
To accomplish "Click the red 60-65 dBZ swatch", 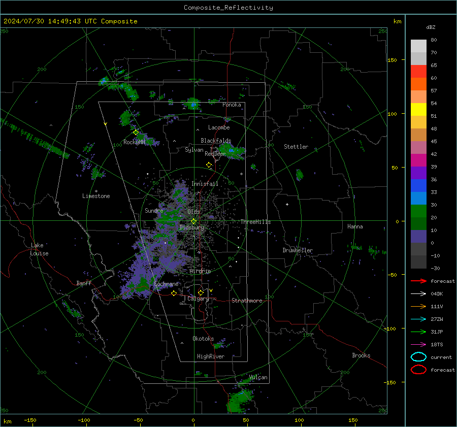I will click(418, 72).
